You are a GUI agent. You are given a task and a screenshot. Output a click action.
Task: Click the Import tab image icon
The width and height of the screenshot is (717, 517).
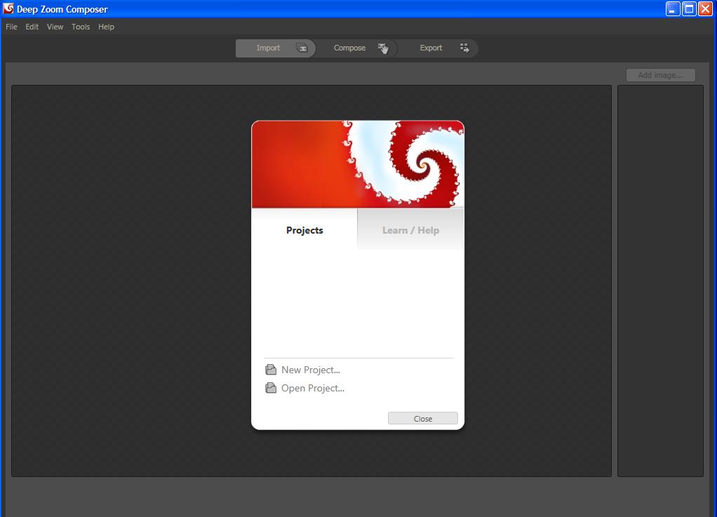pyautogui.click(x=302, y=48)
